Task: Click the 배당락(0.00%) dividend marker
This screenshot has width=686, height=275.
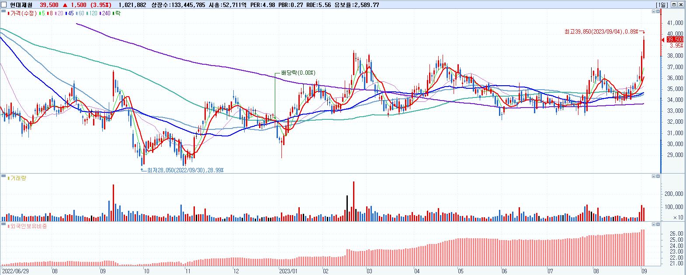Action: tap(298, 73)
